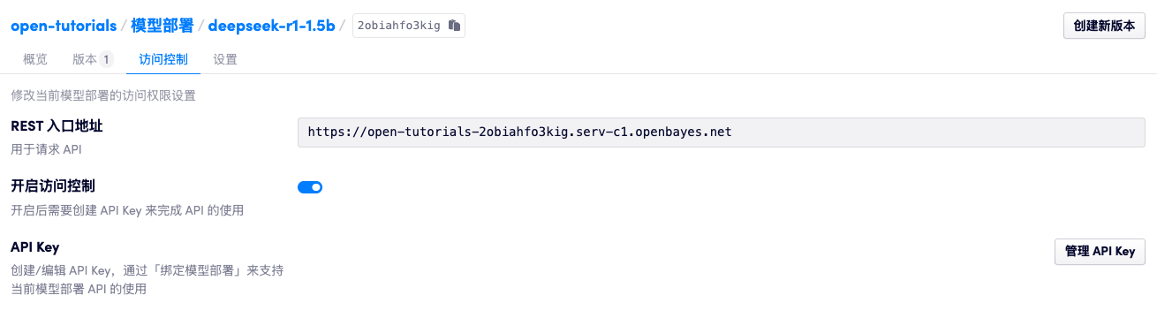The width and height of the screenshot is (1157, 318).
Task: Click the 创建新版本 button
Action: (x=1104, y=26)
